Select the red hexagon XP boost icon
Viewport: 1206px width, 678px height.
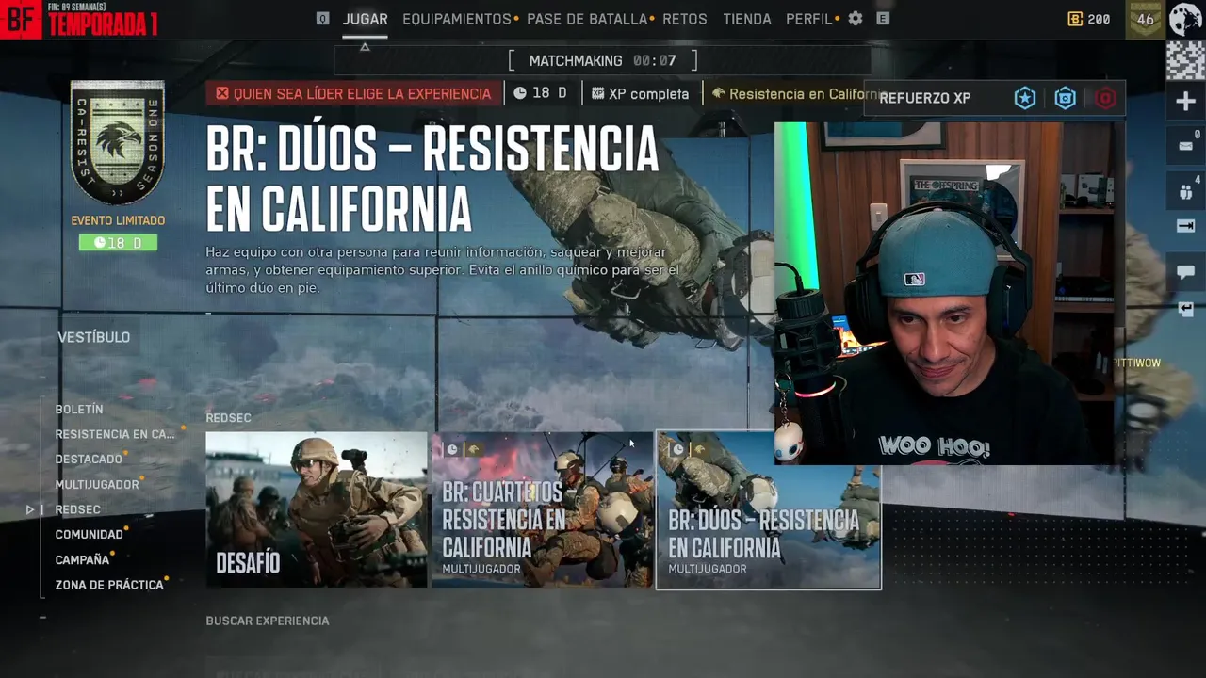point(1106,98)
